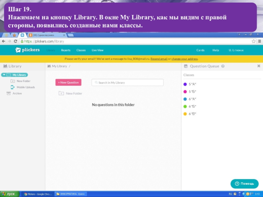The width and height of the screenshot is (263, 197).
Task: Collapse the My Library tree folder
Action: pyautogui.click(x=4, y=75)
